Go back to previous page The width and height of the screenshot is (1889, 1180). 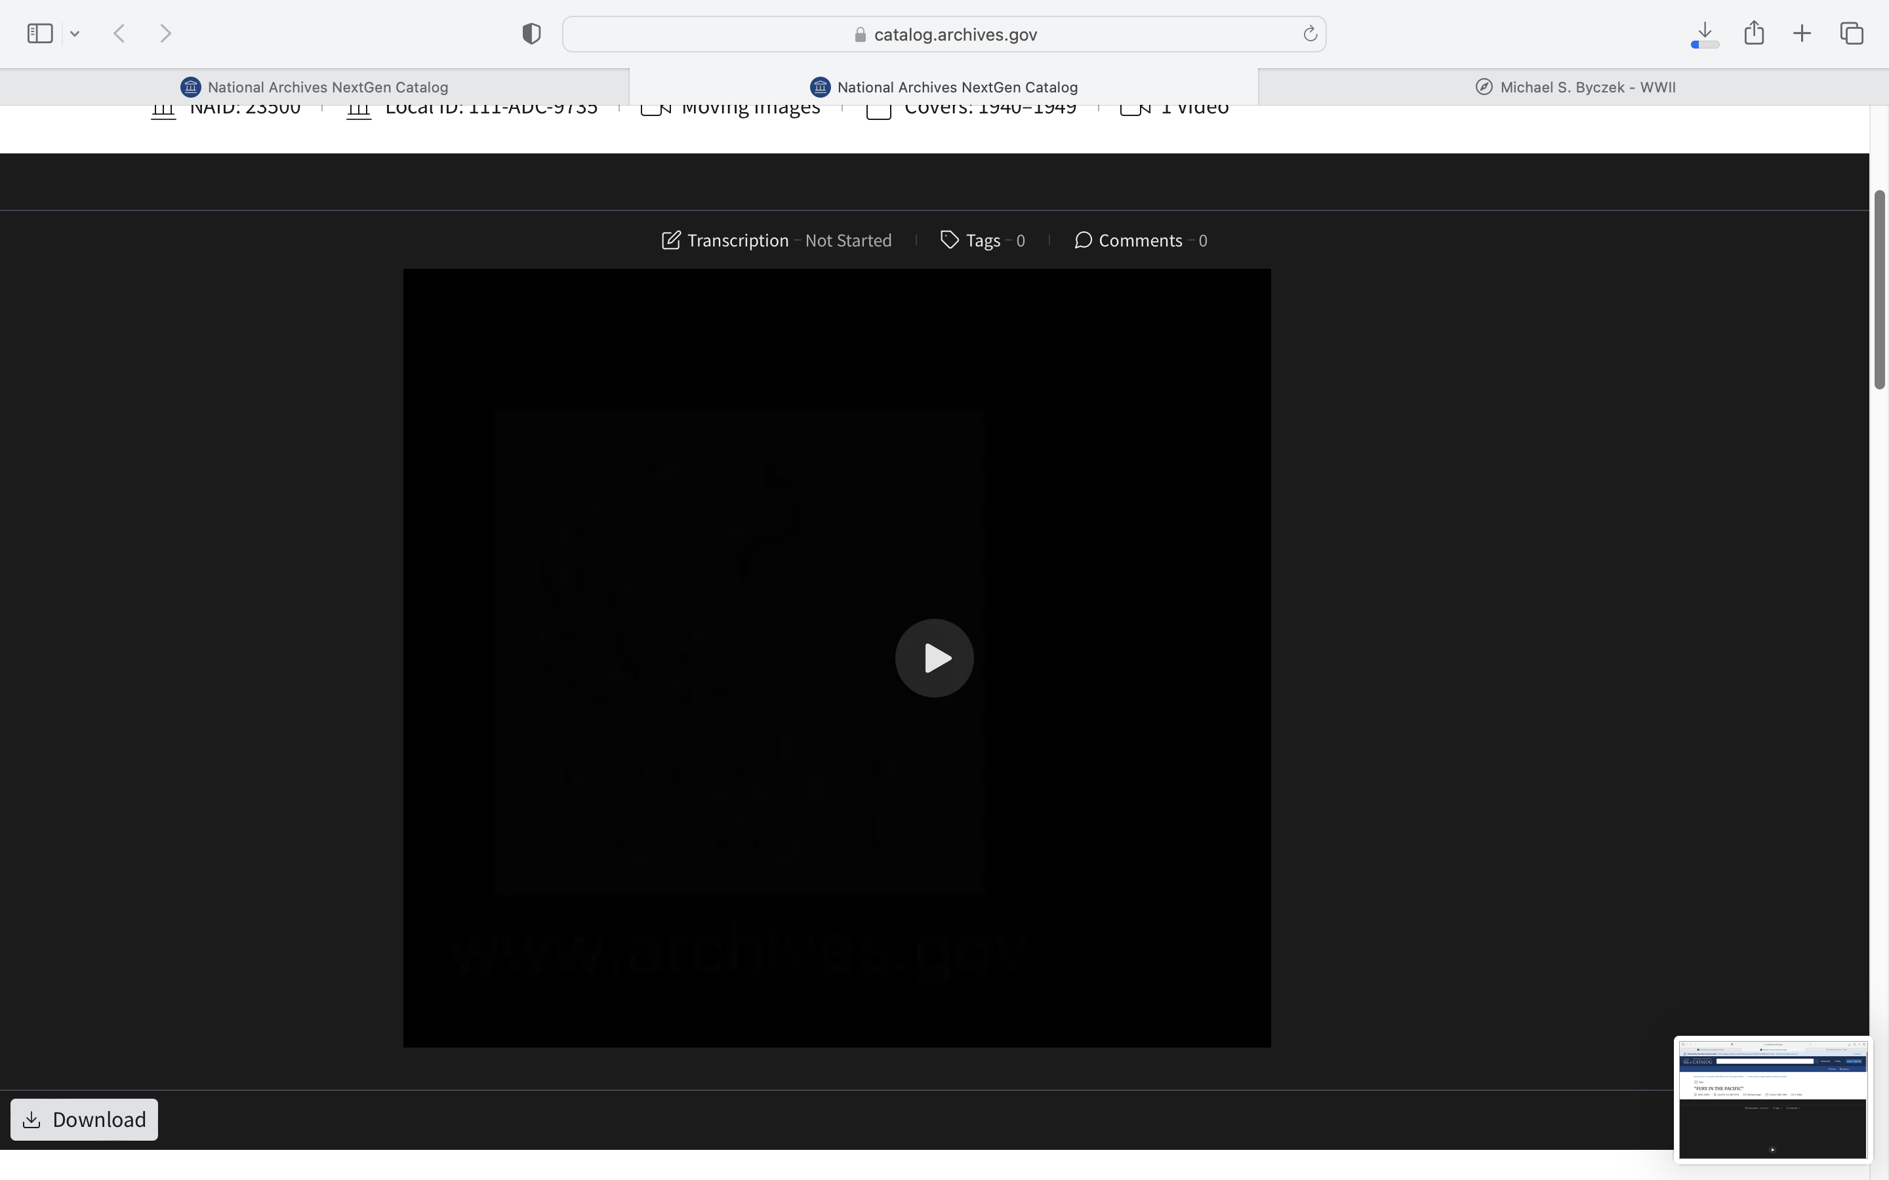click(119, 33)
